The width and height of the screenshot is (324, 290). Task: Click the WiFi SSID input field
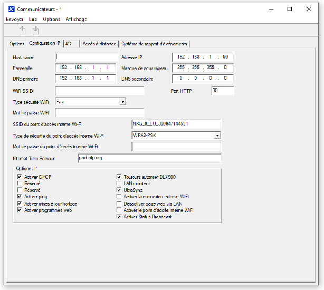[100, 91]
